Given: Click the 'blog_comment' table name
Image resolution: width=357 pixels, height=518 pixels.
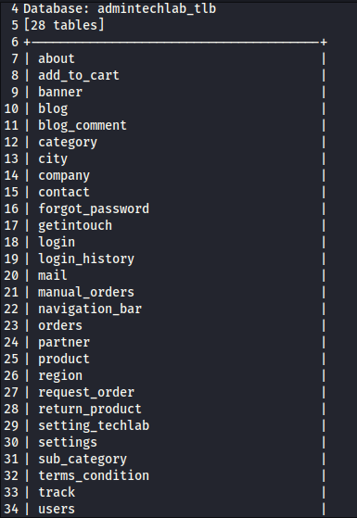Looking at the screenshot, I should [82, 125].
